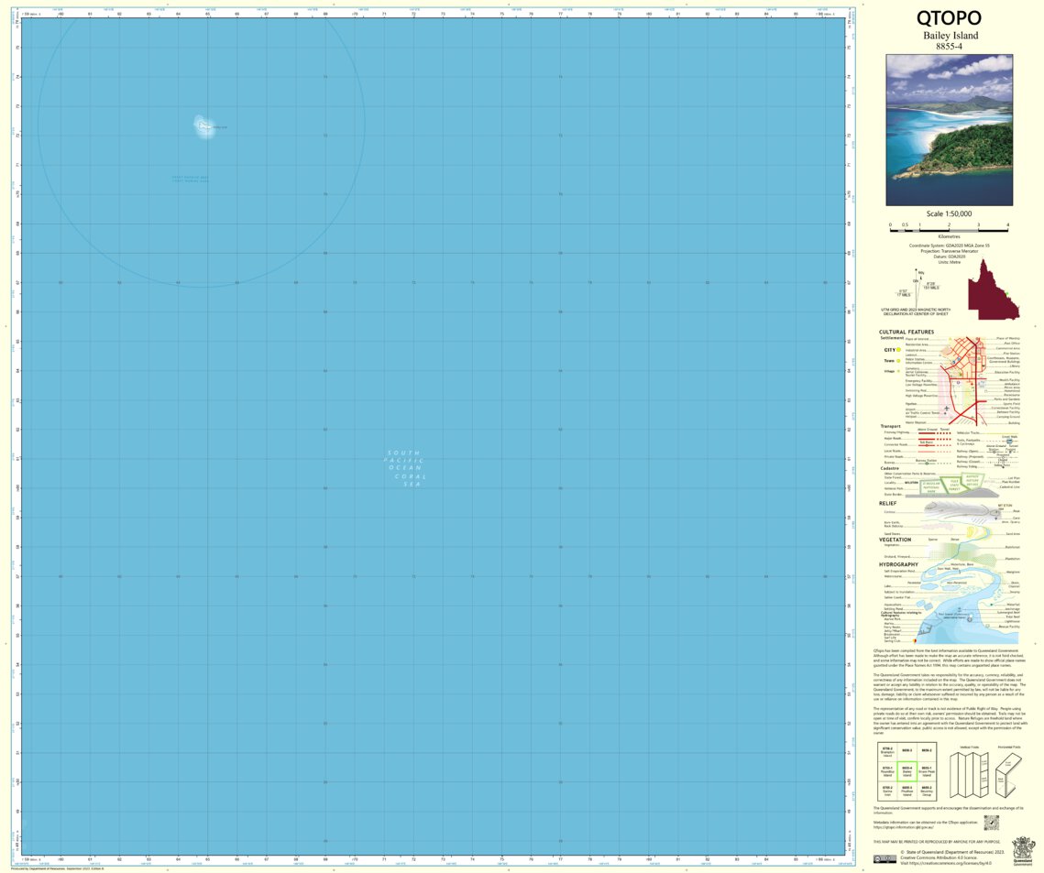Click the Town symbol under Cultural Features
Image resolution: width=1044 pixels, height=873 pixels.
pyautogui.click(x=898, y=361)
